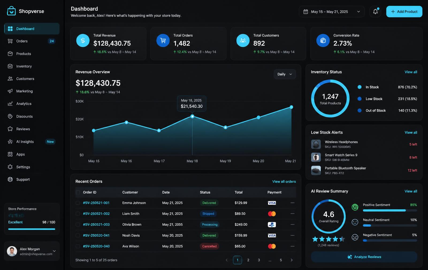
Task: Check the box for order #SV-250520-040
Action: [78, 246]
